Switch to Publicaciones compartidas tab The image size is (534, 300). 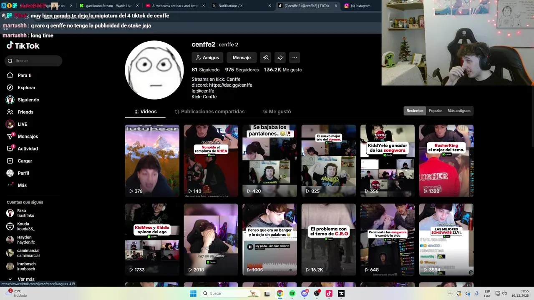pyautogui.click(x=209, y=112)
